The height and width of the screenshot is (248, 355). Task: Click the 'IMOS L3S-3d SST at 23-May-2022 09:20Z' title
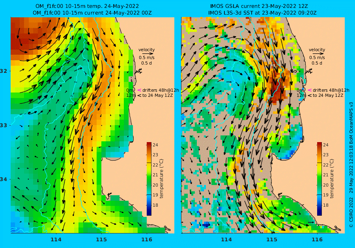pyautogui.click(x=262, y=13)
